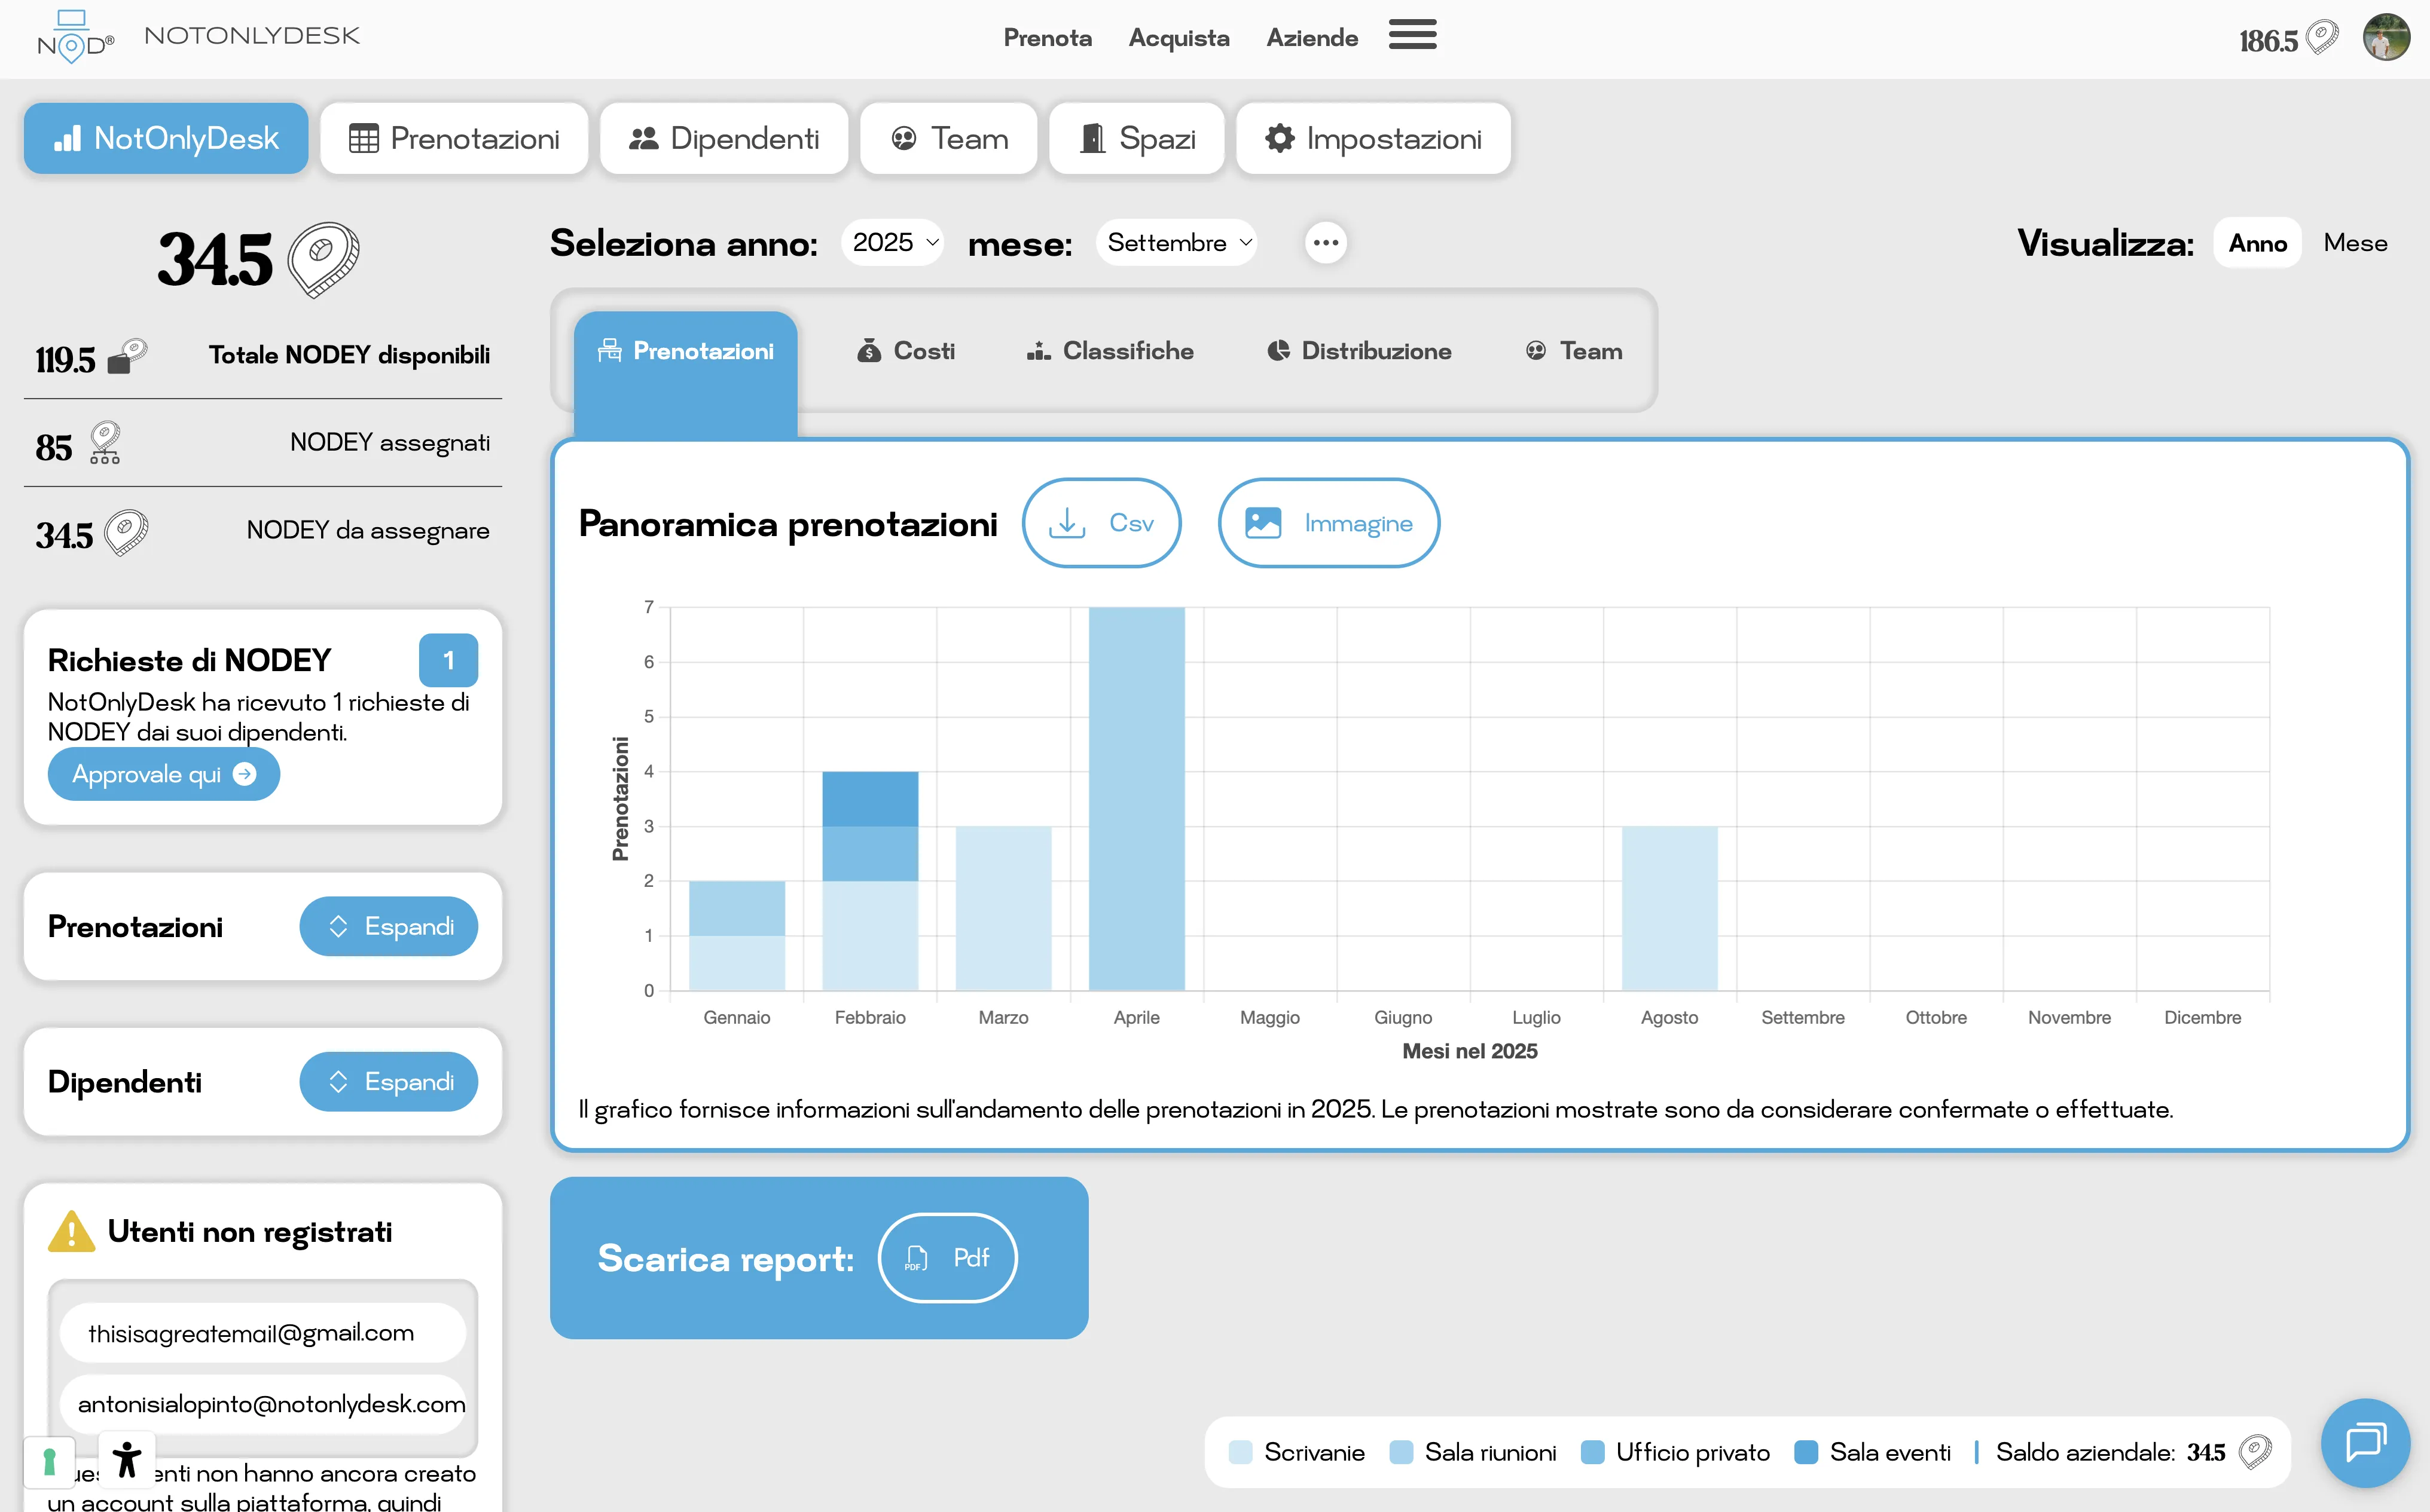Open the NotOnlyDesk dashboard tab
The height and width of the screenshot is (1512, 2430).
click(166, 138)
